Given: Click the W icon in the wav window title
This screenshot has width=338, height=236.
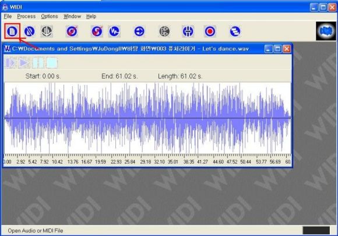Looking at the screenshot, I should click(8, 49).
